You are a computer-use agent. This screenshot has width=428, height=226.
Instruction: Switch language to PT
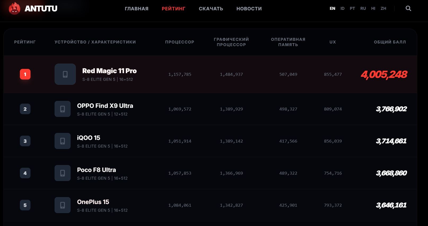point(352,8)
